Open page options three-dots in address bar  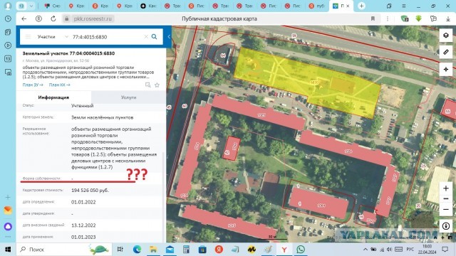click(388, 18)
